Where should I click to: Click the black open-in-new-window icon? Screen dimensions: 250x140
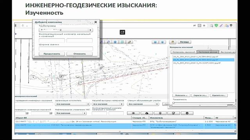[x=122, y=32]
